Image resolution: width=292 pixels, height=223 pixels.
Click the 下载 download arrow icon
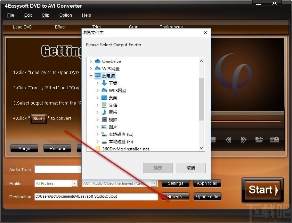tap(104, 83)
